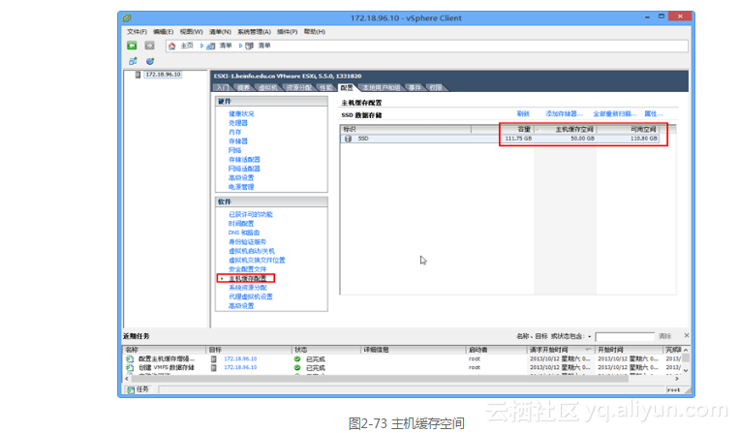Select 主机缓存配置 in software list

tap(247, 278)
